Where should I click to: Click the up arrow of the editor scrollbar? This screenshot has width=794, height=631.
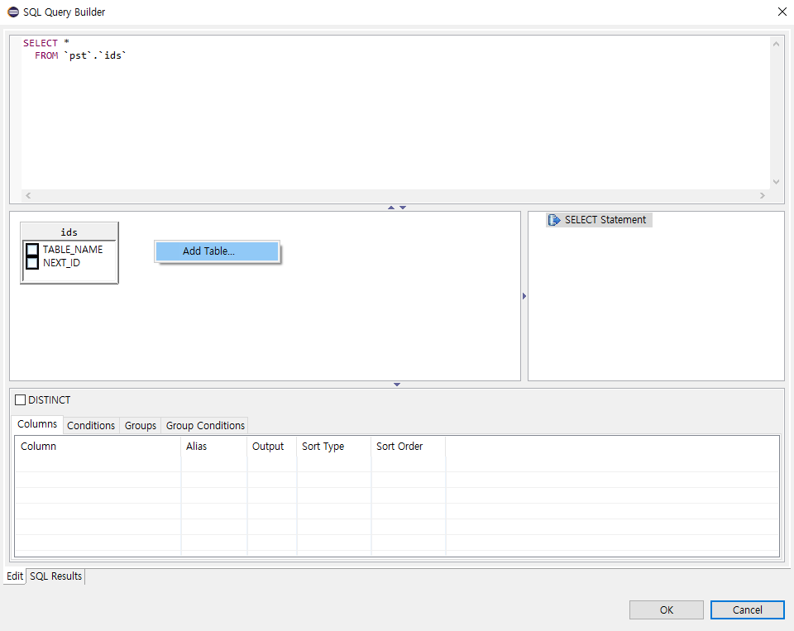(776, 43)
